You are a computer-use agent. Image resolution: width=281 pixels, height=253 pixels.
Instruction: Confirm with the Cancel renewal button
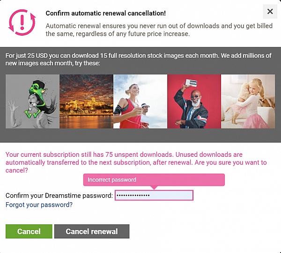92,231
